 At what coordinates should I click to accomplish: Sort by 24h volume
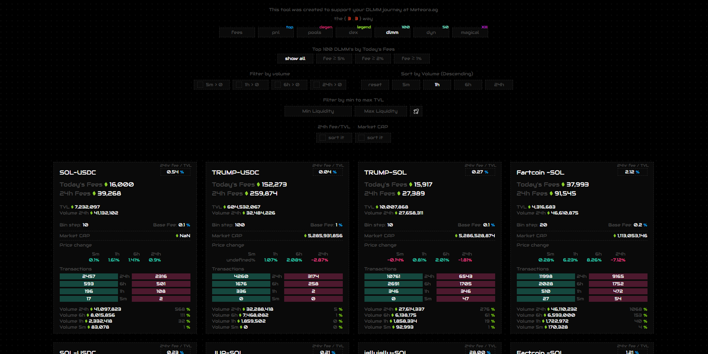click(x=499, y=85)
